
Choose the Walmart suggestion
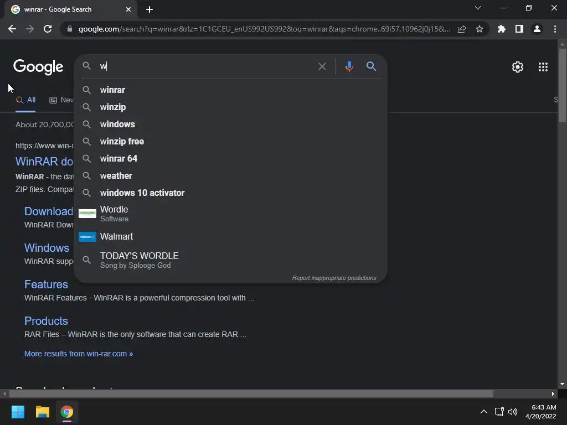[x=230, y=237]
